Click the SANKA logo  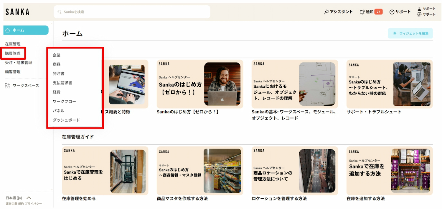[17, 12]
